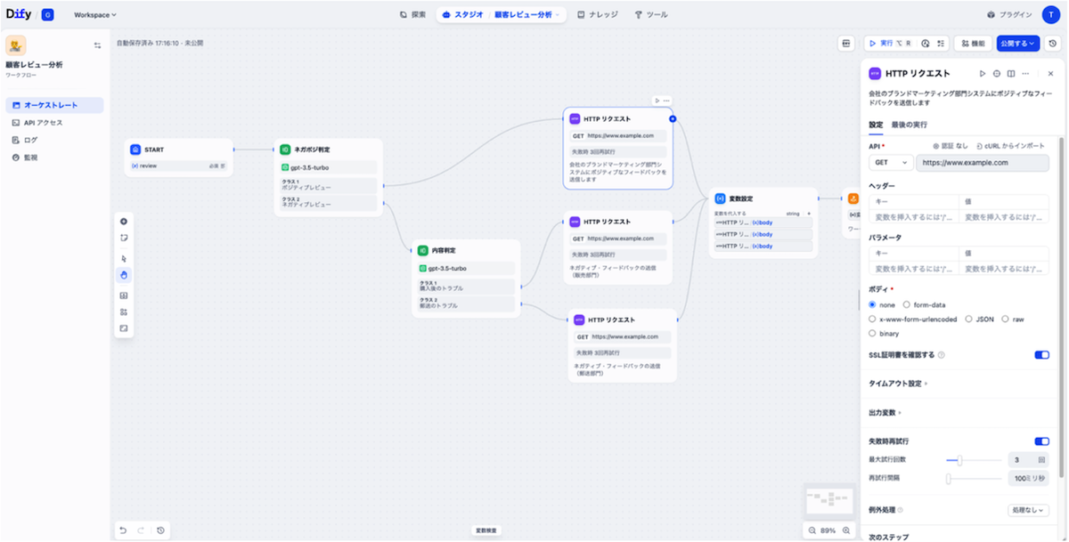Expand the タイムアウト設定 section
Screen dimensions: 1069x542
click(x=897, y=384)
